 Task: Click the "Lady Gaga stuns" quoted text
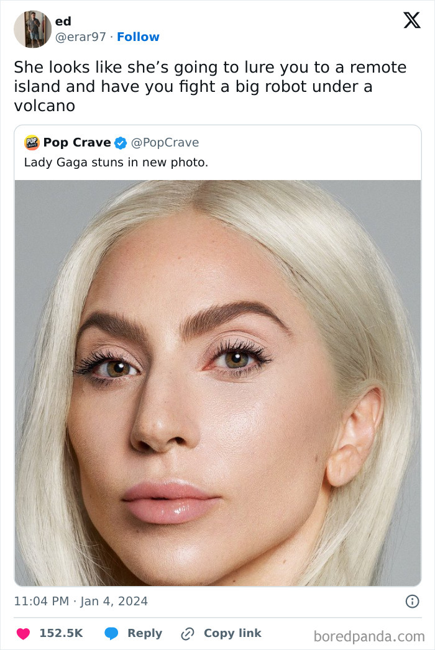(116, 163)
